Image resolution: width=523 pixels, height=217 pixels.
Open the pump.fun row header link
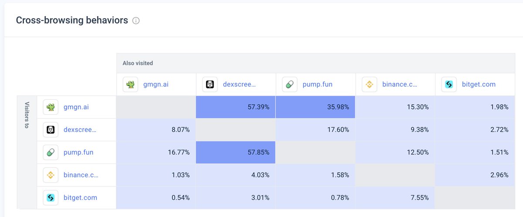coord(78,153)
